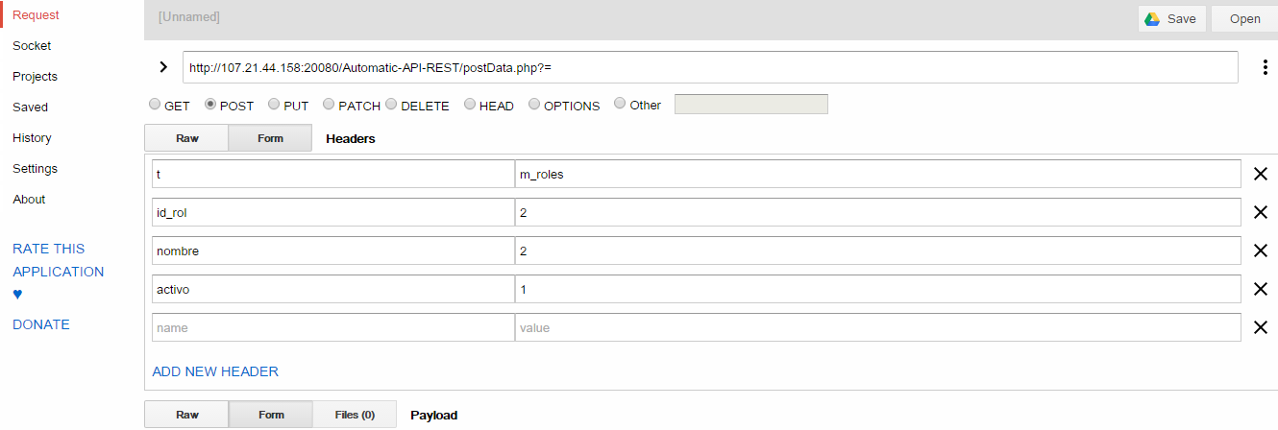1278x430 pixels.
Task: Click the Open button
Action: click(1245, 19)
